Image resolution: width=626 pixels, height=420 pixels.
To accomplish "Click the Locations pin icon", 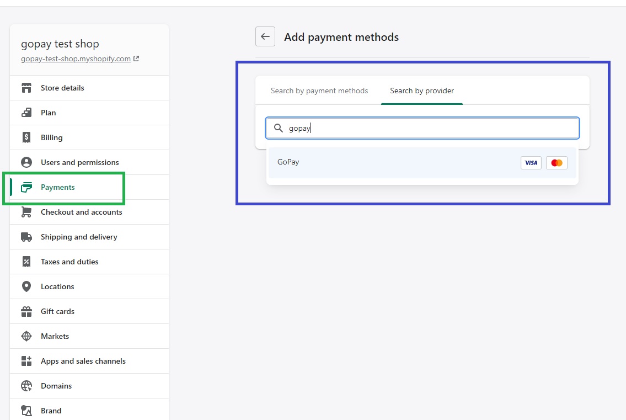I will (x=26, y=286).
